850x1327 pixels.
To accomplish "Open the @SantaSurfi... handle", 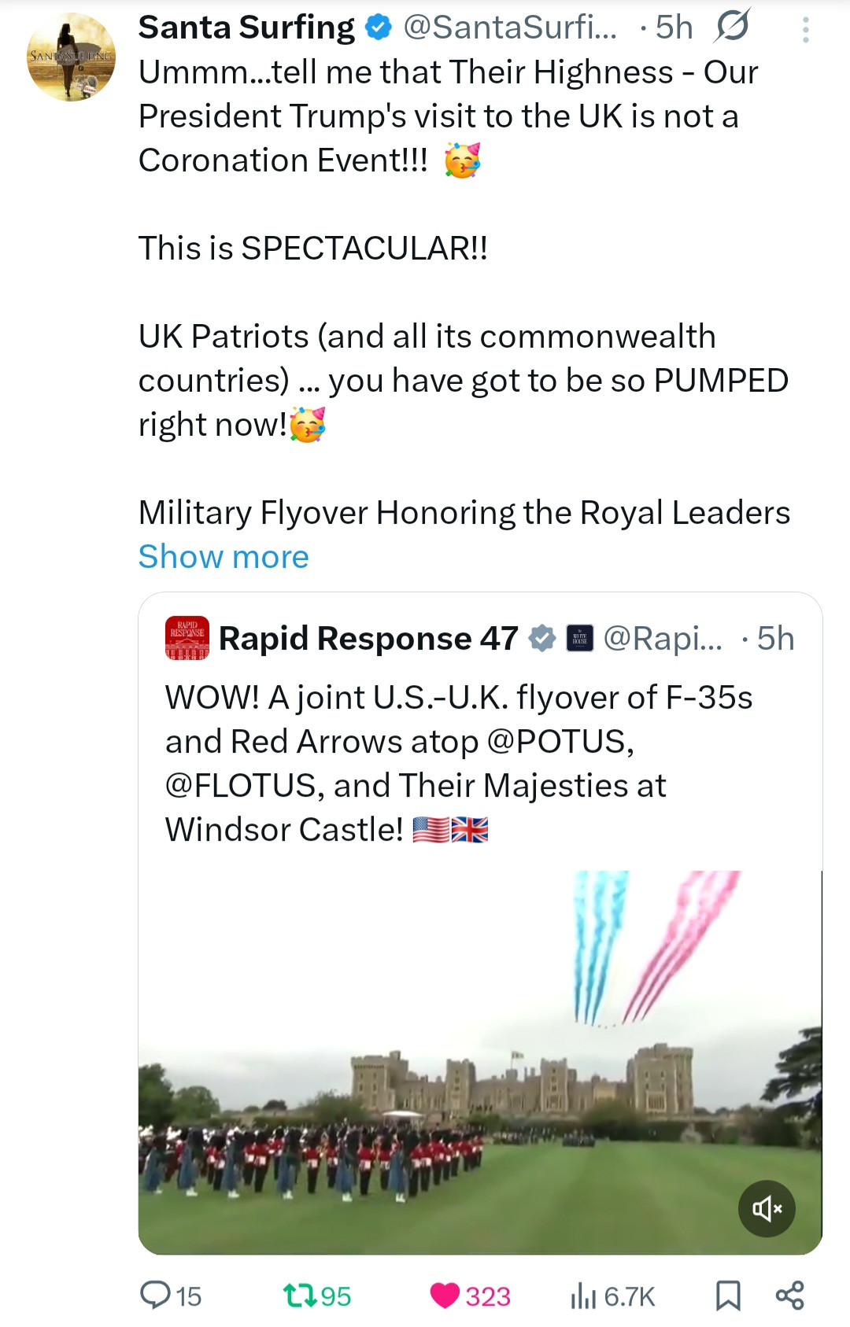I will tap(510, 28).
